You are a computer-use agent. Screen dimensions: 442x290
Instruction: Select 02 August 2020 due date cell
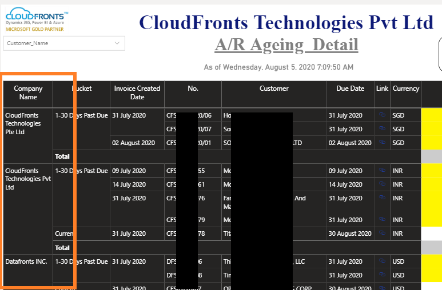pos(350,143)
